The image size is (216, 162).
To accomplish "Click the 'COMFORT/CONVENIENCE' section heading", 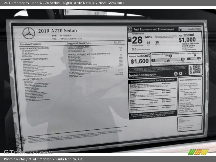I will tap(34, 59).
